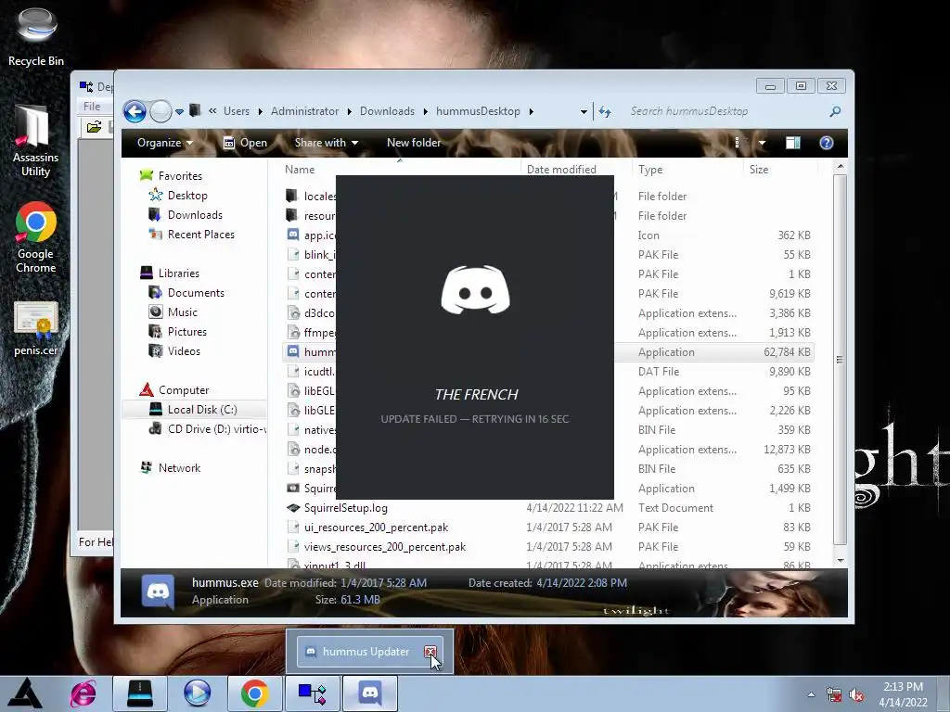Toggle the preview pane icon
This screenshot has height=712, width=950.
pos(793,143)
